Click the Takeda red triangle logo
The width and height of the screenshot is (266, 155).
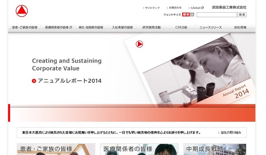pos(22,11)
